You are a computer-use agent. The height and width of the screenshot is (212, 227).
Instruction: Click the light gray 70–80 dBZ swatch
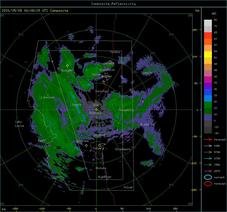point(208,23)
